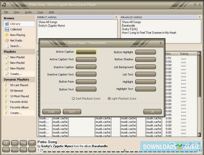Load a saved theme in Theme Editor
Screen dimensions: 204x155
[x=51, y=111]
